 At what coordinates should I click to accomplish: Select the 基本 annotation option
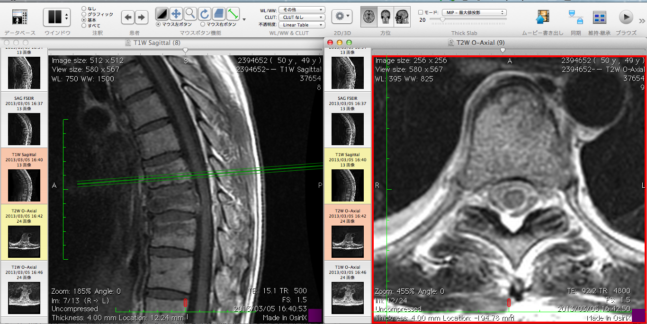click(x=84, y=20)
